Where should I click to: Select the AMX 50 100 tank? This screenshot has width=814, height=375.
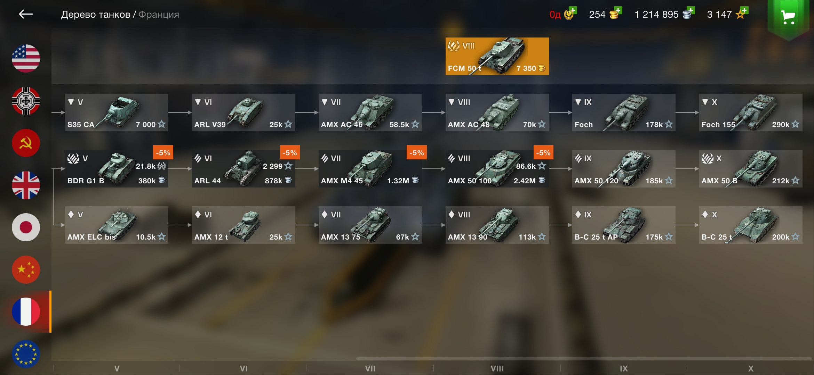(497, 169)
